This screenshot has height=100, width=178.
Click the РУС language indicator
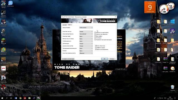(165, 98)
